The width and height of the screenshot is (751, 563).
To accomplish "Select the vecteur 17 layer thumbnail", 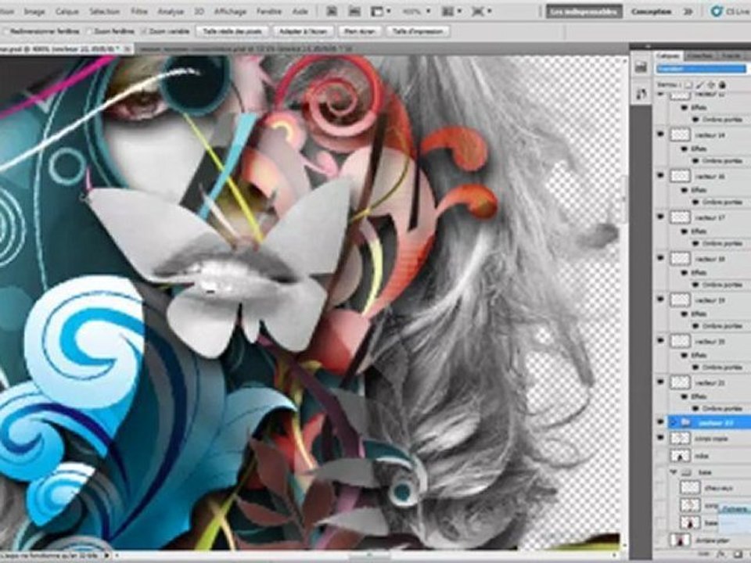I will [680, 217].
